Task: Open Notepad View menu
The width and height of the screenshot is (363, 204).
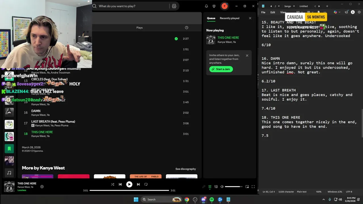Action: (283, 12)
